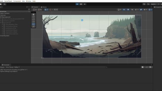162x91 pixels.
Task: Expand the Job_Button_Fish item
Action: (2, 28)
